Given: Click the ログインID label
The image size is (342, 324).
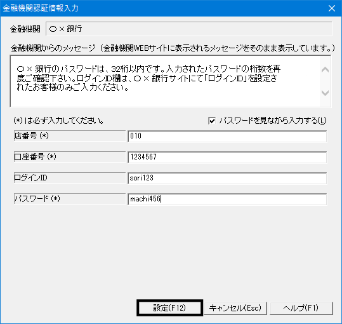Looking at the screenshot, I should pos(70,178).
